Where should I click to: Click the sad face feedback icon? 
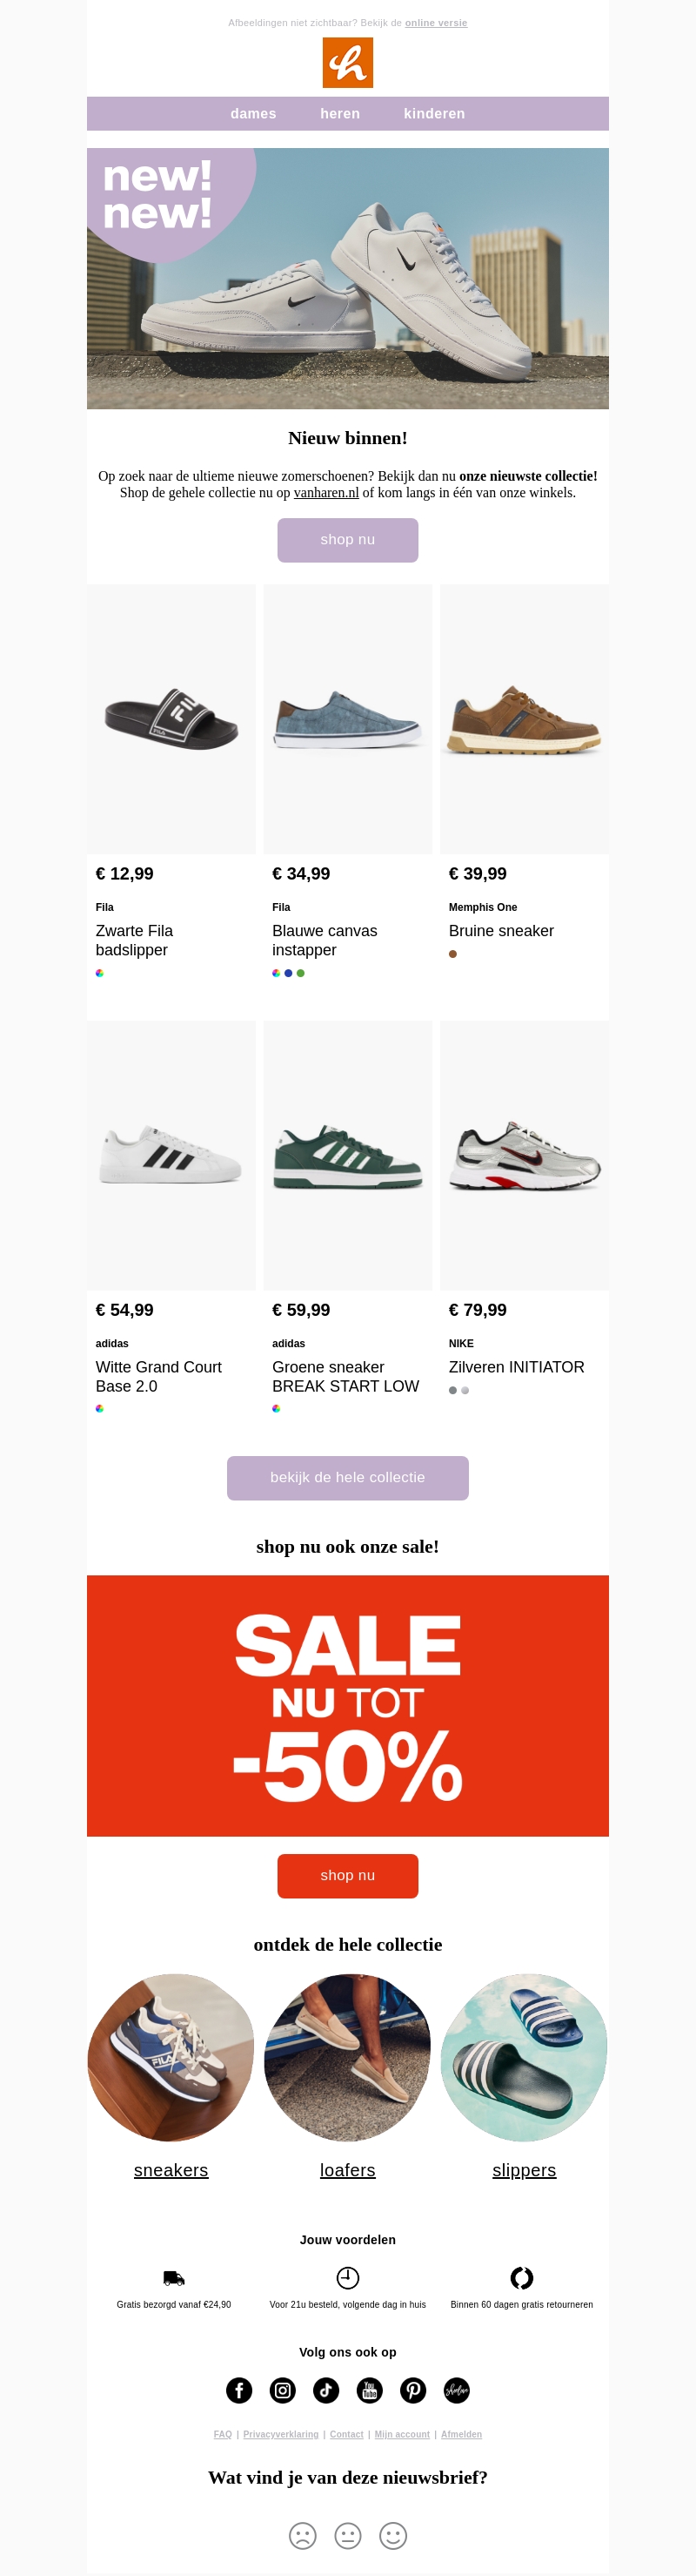coord(303,2534)
